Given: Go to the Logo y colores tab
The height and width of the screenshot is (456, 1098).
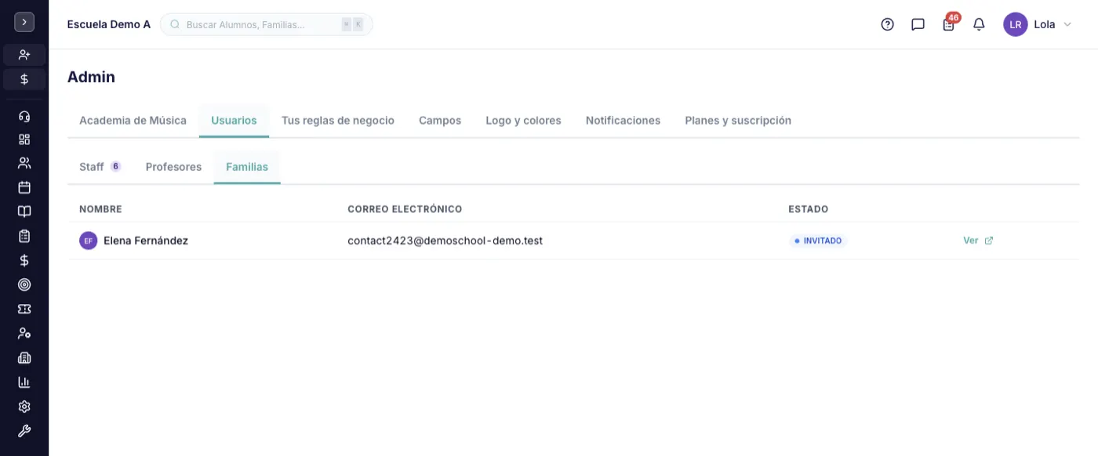Looking at the screenshot, I should pos(523,121).
